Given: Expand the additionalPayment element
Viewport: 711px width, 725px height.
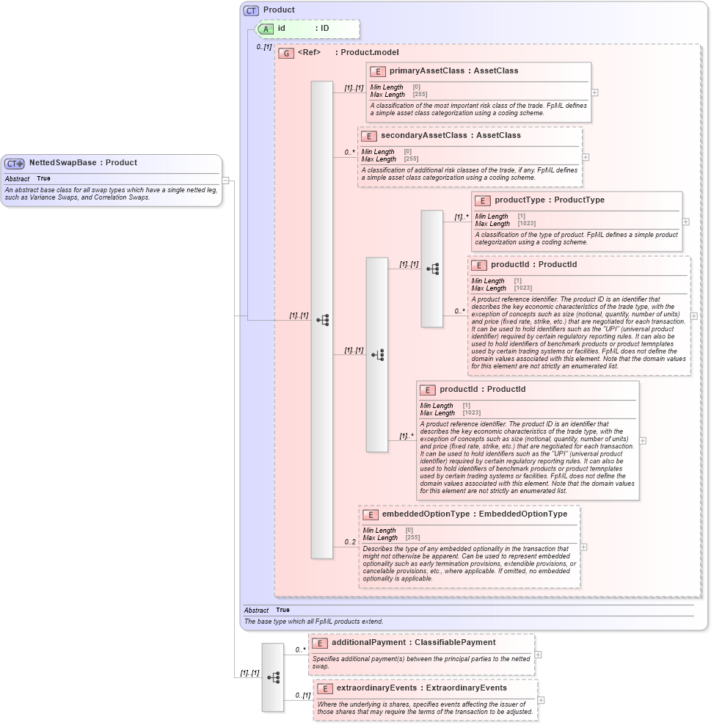Looking at the screenshot, I should click(x=537, y=654).
